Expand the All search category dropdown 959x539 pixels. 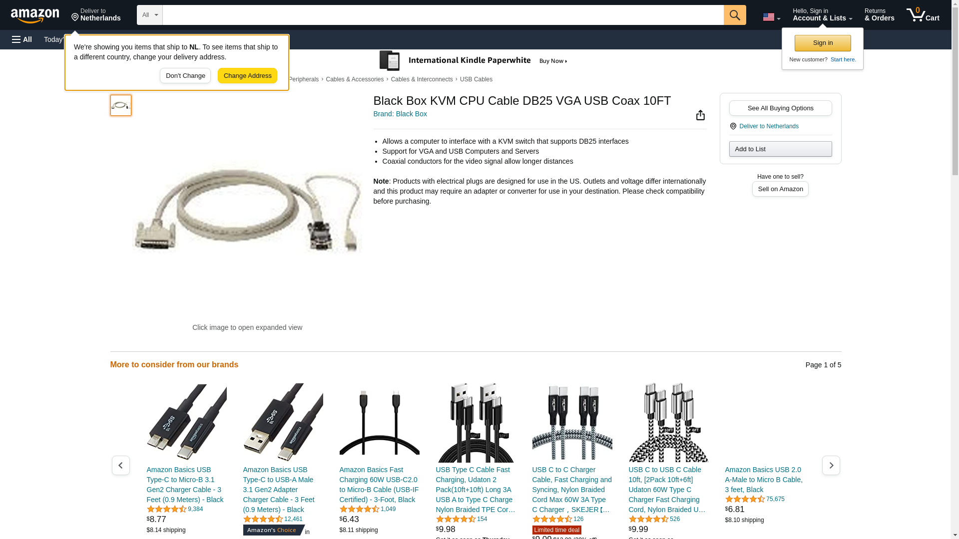150,15
